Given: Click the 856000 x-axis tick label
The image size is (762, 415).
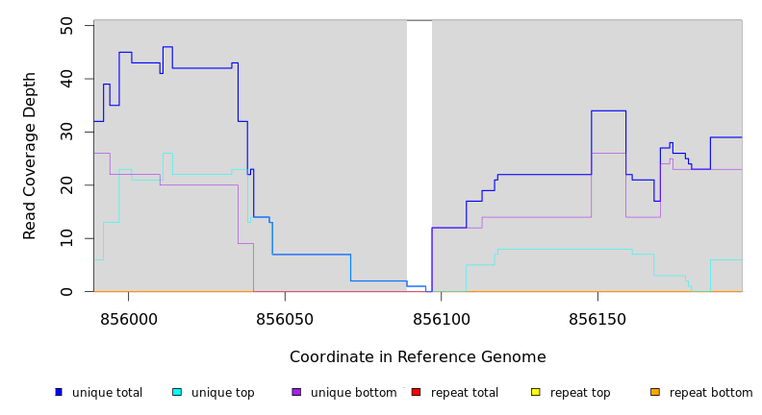Looking at the screenshot, I should 128,318.
